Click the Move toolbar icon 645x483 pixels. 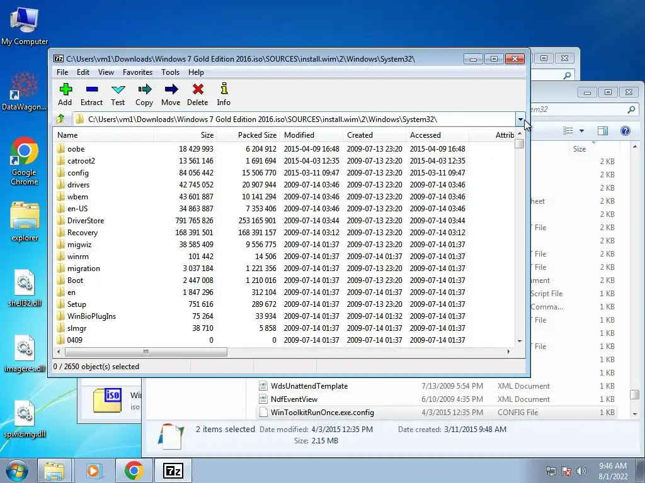click(171, 94)
